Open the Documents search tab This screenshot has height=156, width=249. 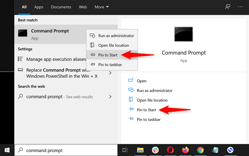click(x=61, y=7)
